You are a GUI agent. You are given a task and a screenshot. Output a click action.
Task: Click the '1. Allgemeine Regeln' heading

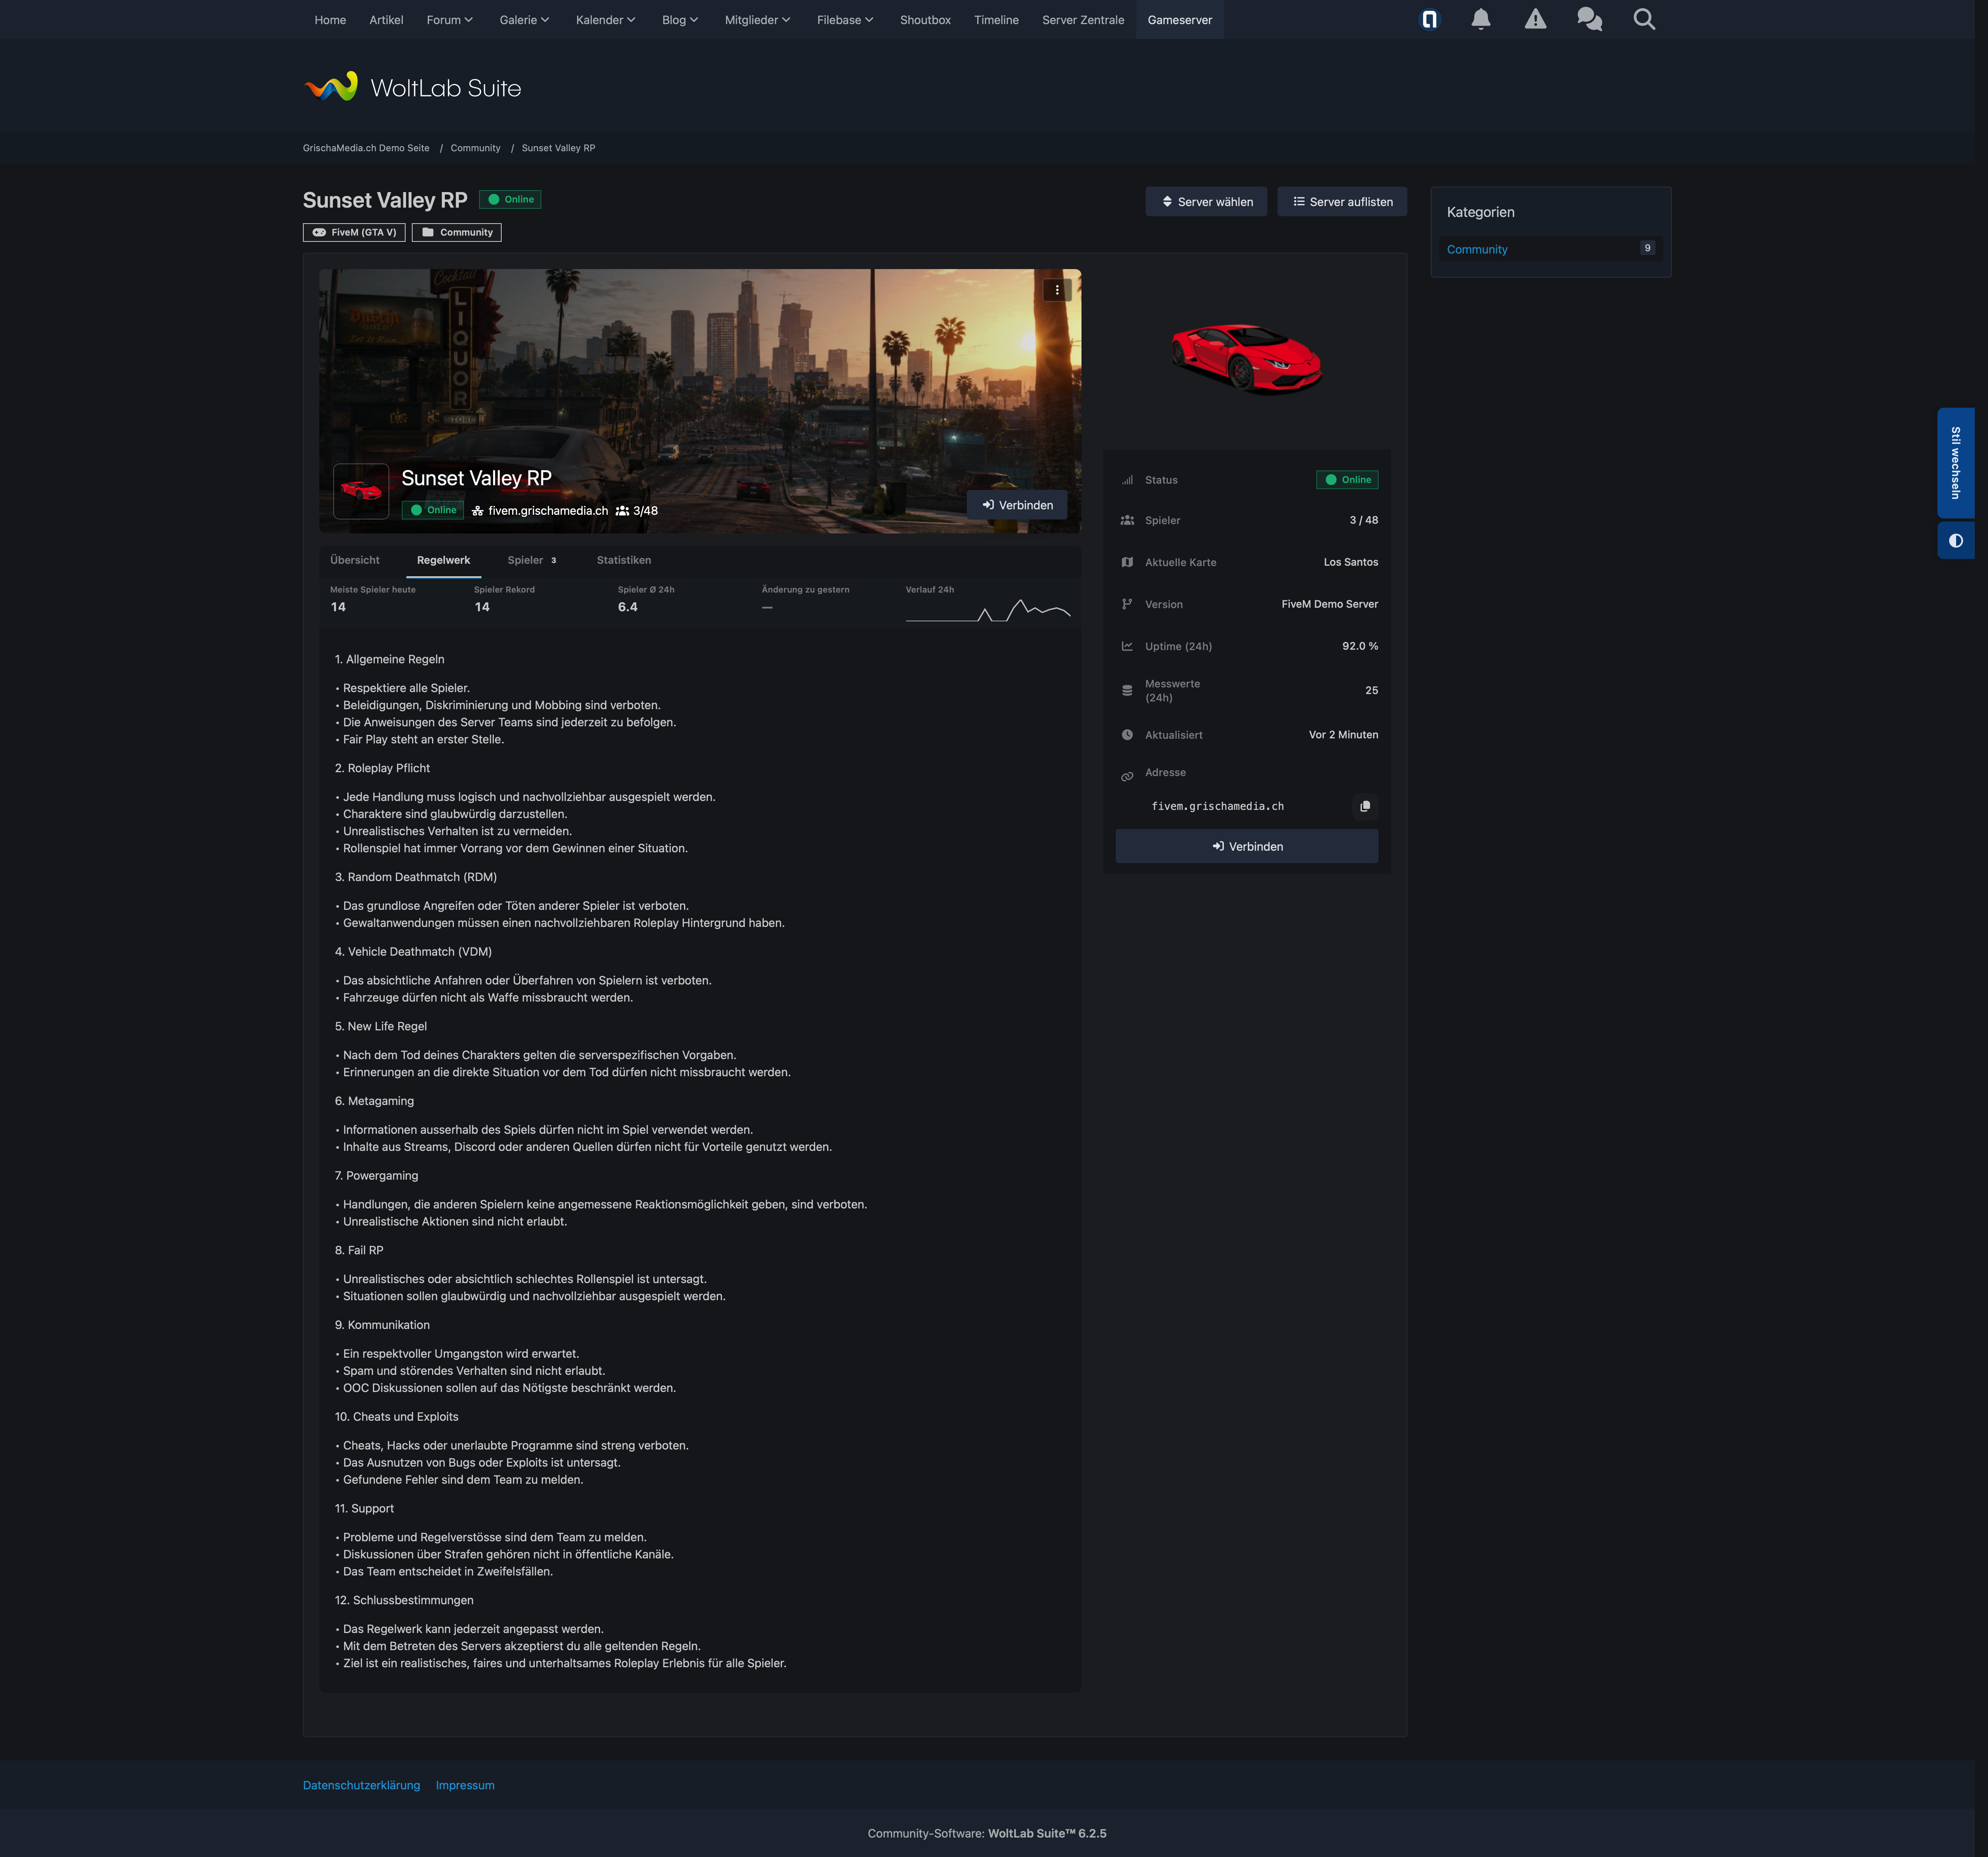coord(390,659)
